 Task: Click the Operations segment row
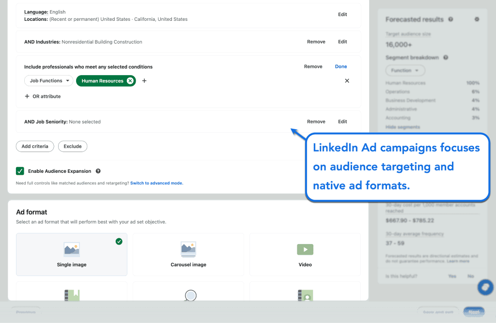(x=433, y=92)
